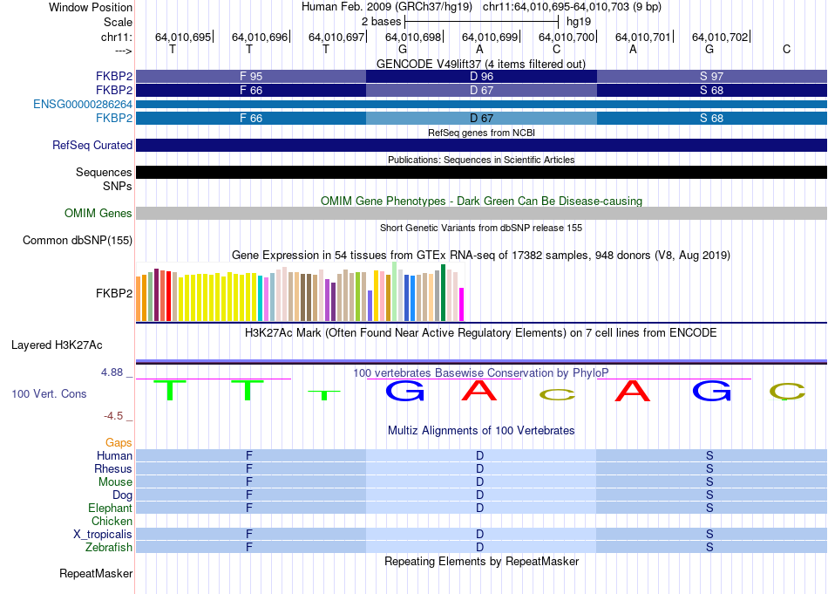The width and height of the screenshot is (828, 594).
Task: Click the RefSeq Curated dark blue bar
Action: [481, 146]
